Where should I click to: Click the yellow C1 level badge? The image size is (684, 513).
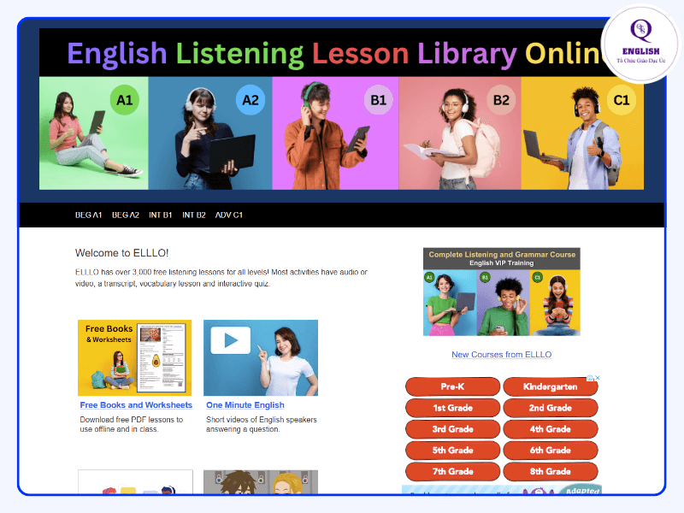(x=622, y=100)
